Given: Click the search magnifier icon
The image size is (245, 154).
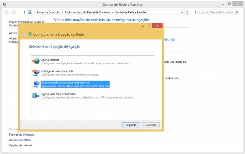Looking at the screenshot, I should click(x=237, y=12).
